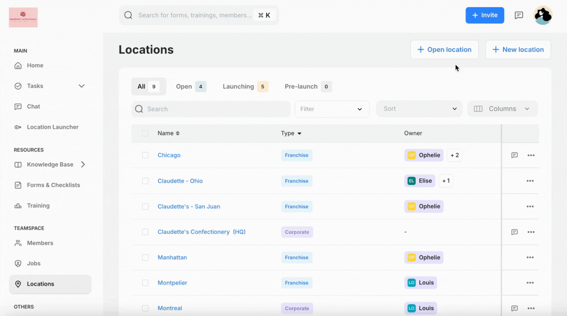Check the Montpelier row checkbox
Image resolution: width=567 pixels, height=316 pixels.
coord(145,283)
